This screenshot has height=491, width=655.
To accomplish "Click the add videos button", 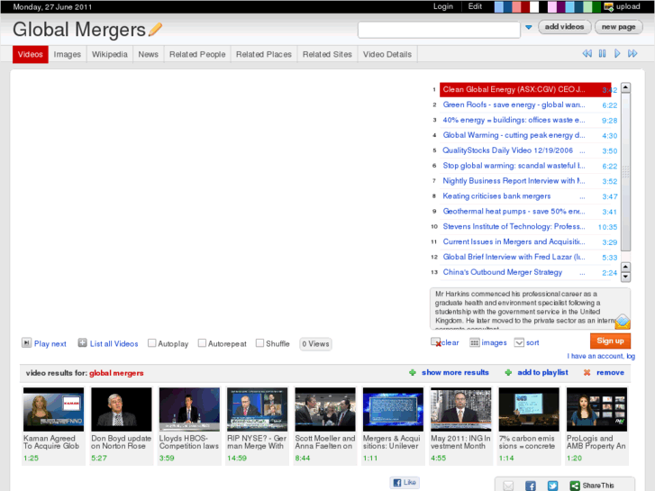I will click(564, 27).
